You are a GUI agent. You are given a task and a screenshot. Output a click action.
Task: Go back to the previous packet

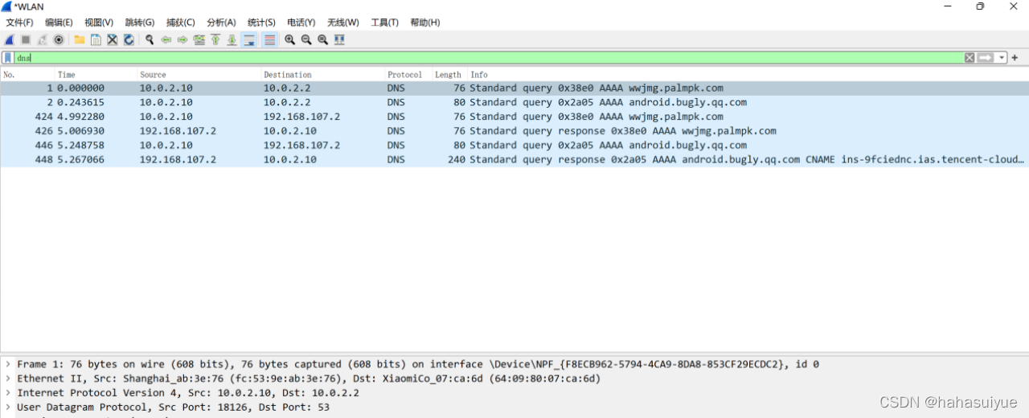[166, 39]
